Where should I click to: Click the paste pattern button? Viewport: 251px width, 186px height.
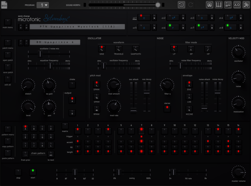(x=8, y=153)
